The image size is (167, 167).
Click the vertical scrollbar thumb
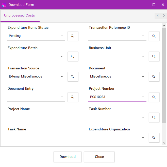coord(164,75)
